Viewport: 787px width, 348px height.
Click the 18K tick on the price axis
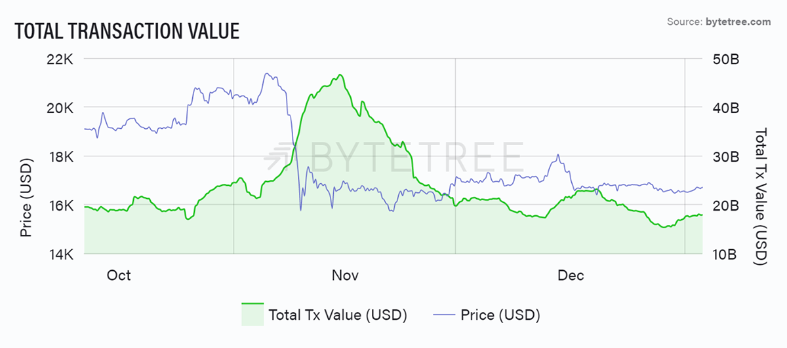click(60, 157)
